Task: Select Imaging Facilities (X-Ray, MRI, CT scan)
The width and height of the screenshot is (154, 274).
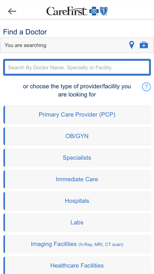Action: tap(77, 244)
